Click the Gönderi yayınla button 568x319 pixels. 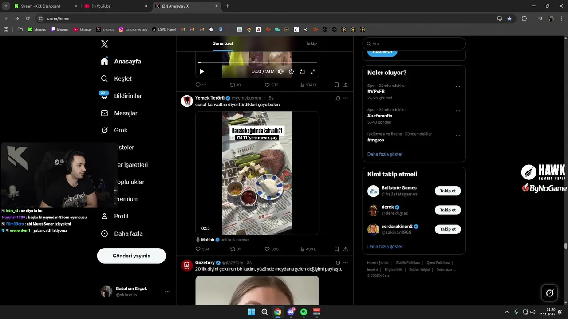(131, 256)
